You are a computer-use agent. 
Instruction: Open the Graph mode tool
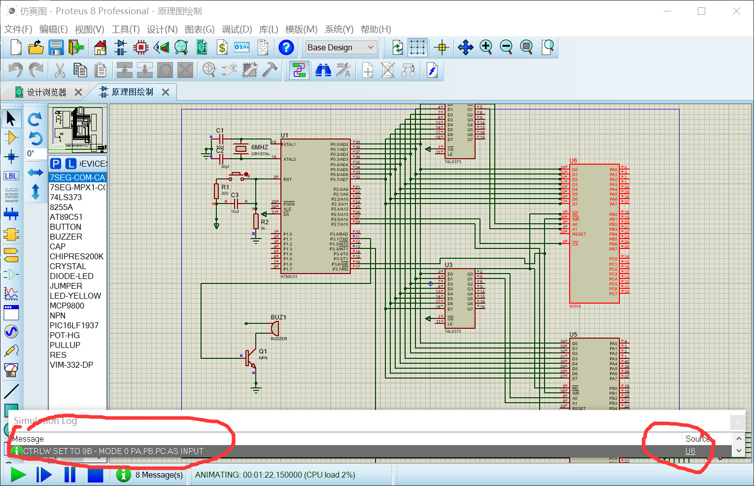(x=11, y=293)
